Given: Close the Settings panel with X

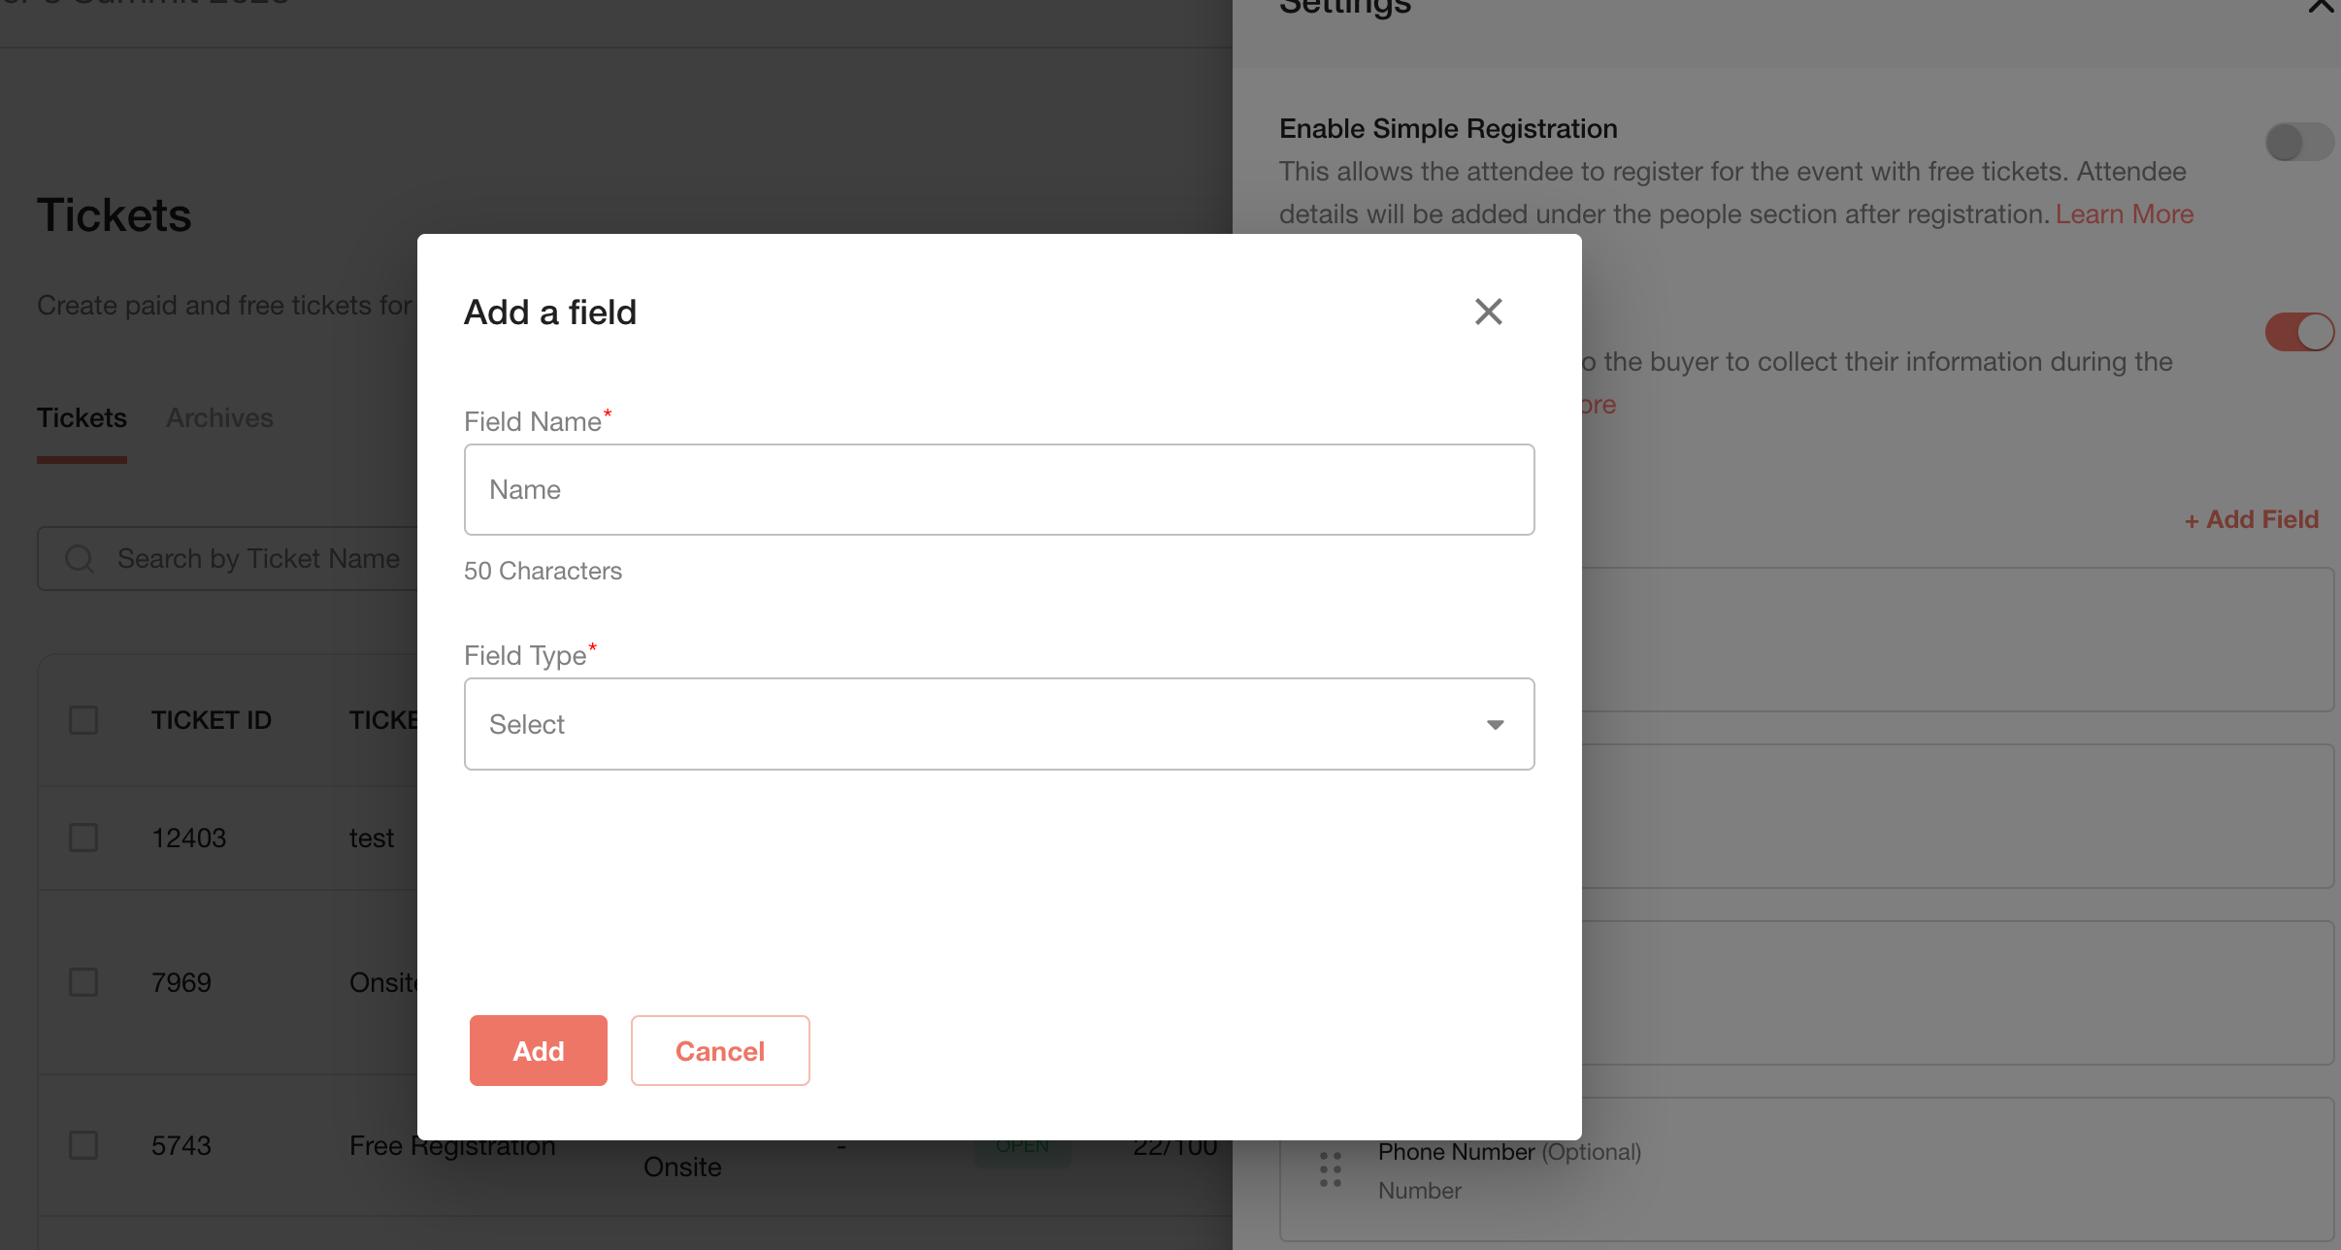Looking at the screenshot, I should (2322, 6).
